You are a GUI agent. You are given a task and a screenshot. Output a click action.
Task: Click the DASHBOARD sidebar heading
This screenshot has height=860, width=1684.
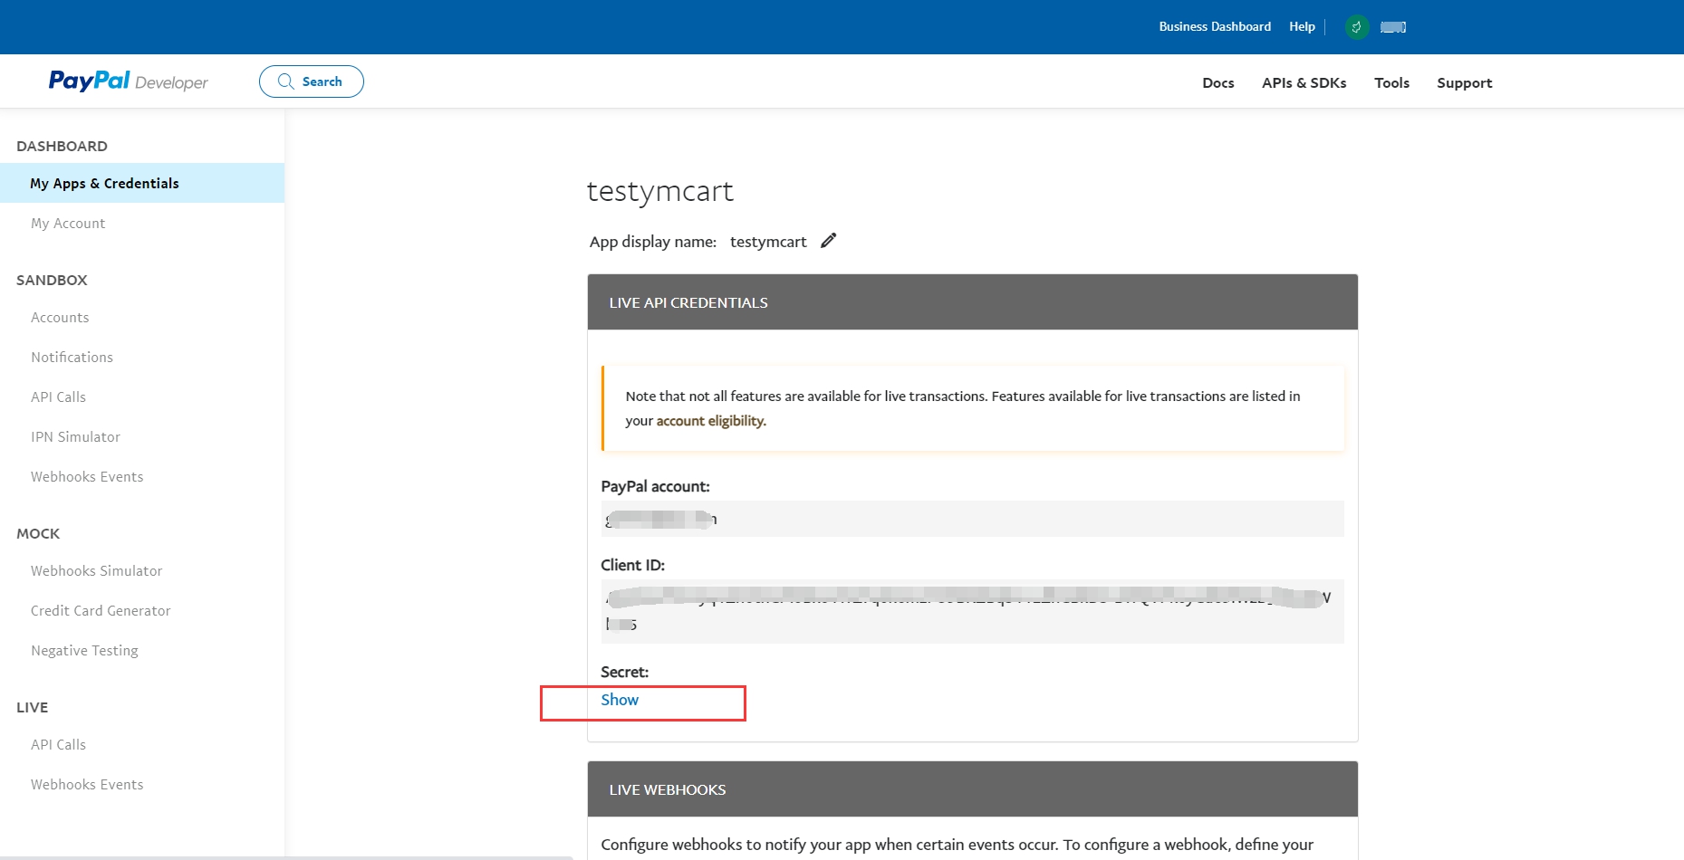click(62, 147)
